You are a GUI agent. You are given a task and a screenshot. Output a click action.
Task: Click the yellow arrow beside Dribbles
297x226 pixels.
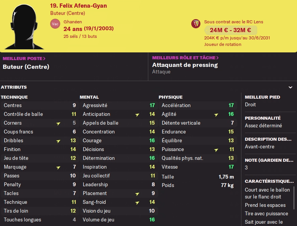pyautogui.click(x=58, y=141)
